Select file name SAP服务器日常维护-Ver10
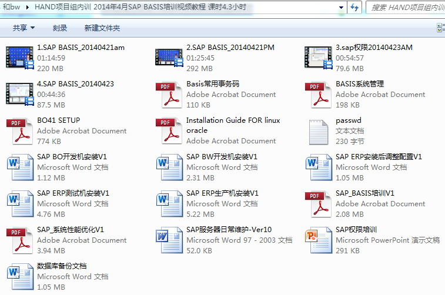The width and height of the screenshot is (445, 295). [229, 229]
